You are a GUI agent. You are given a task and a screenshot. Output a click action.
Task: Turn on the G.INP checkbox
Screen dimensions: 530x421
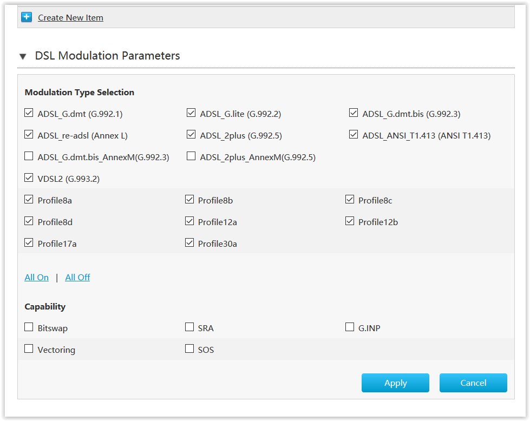[x=350, y=327]
